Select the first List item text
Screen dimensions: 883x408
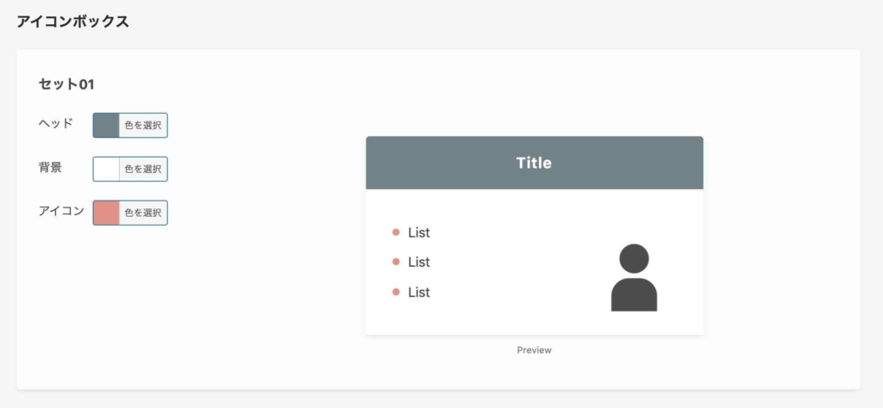pyautogui.click(x=419, y=232)
